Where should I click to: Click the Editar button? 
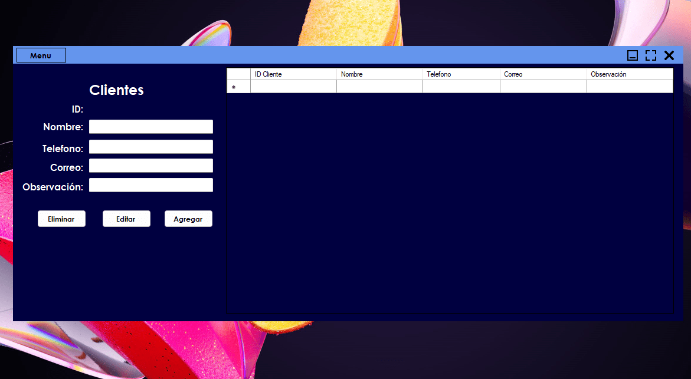(126, 219)
